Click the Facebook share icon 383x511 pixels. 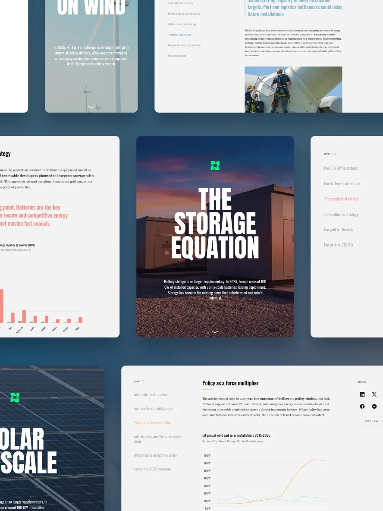(362, 407)
